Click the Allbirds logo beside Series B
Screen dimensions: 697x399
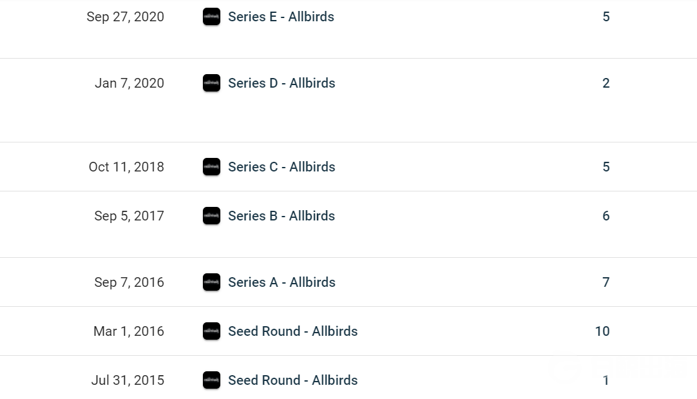pyautogui.click(x=211, y=216)
